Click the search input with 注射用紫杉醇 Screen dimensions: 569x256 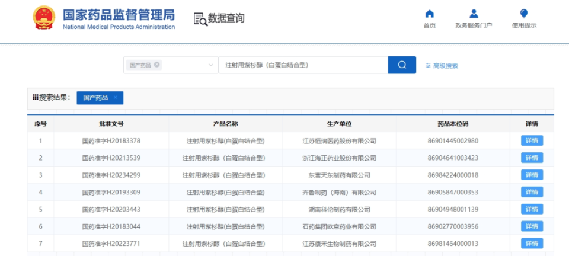point(303,65)
